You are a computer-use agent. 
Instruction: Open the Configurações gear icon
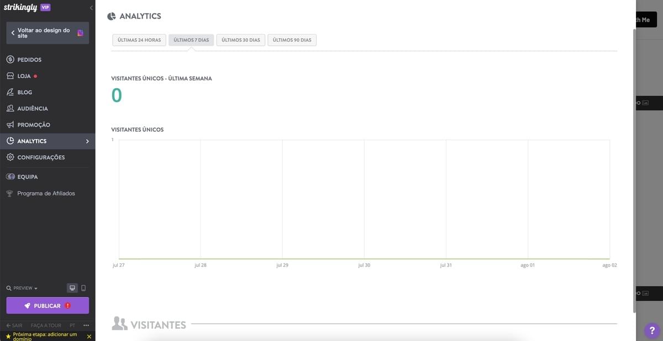pos(9,157)
